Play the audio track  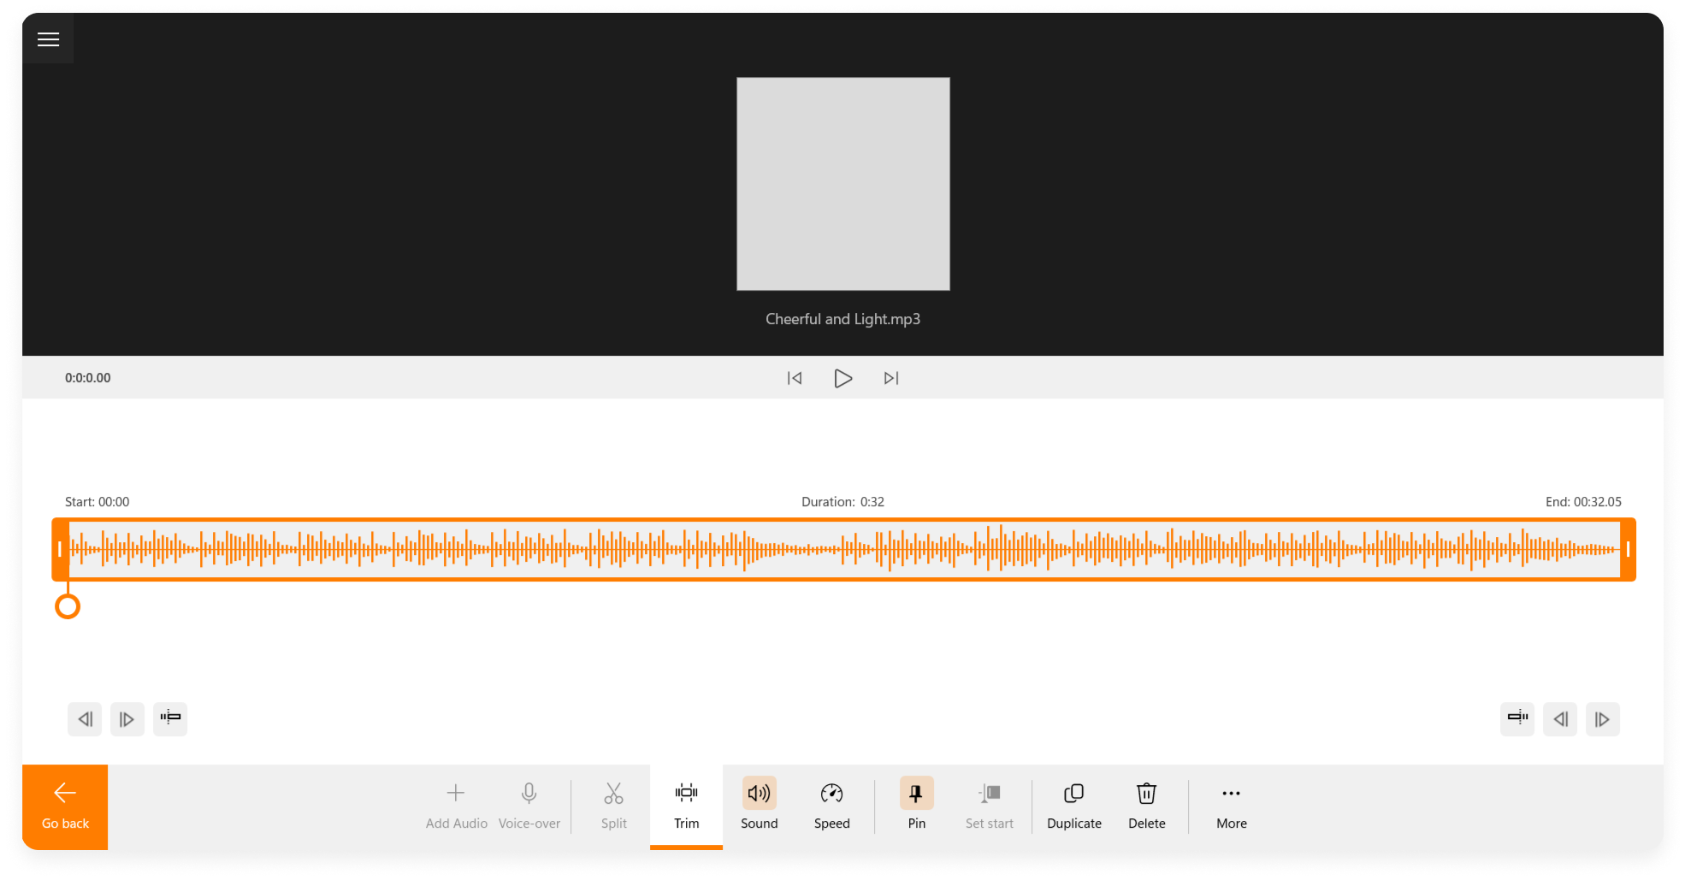(x=842, y=378)
